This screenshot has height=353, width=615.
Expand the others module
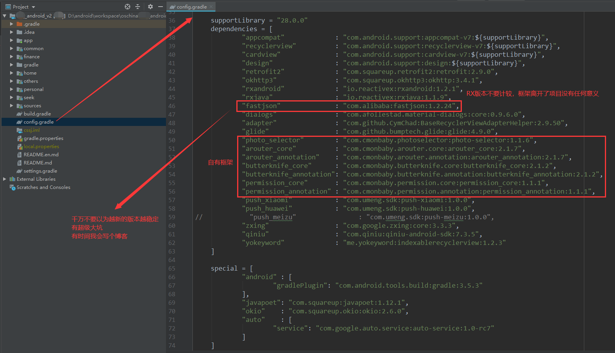pos(12,81)
